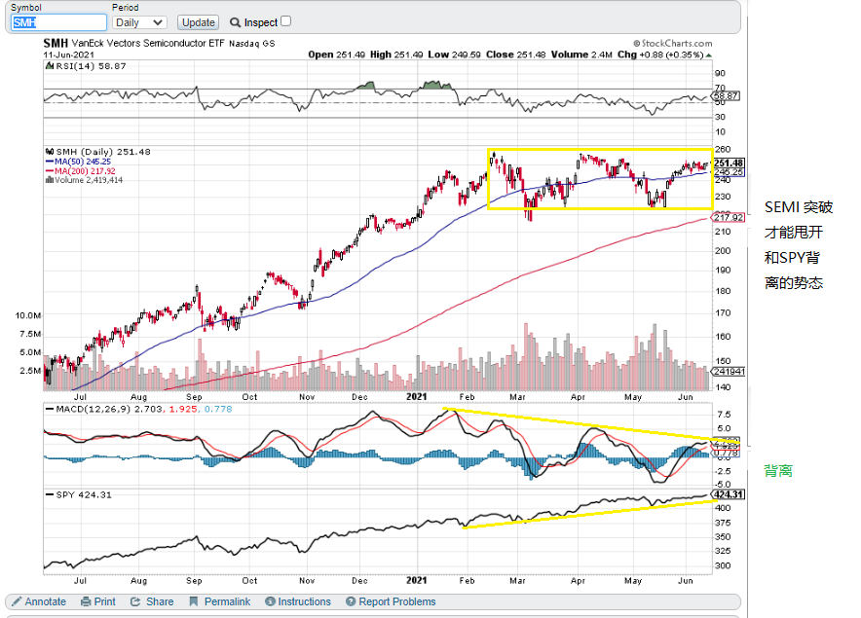
Task: Click the Print link
Action: point(105,601)
